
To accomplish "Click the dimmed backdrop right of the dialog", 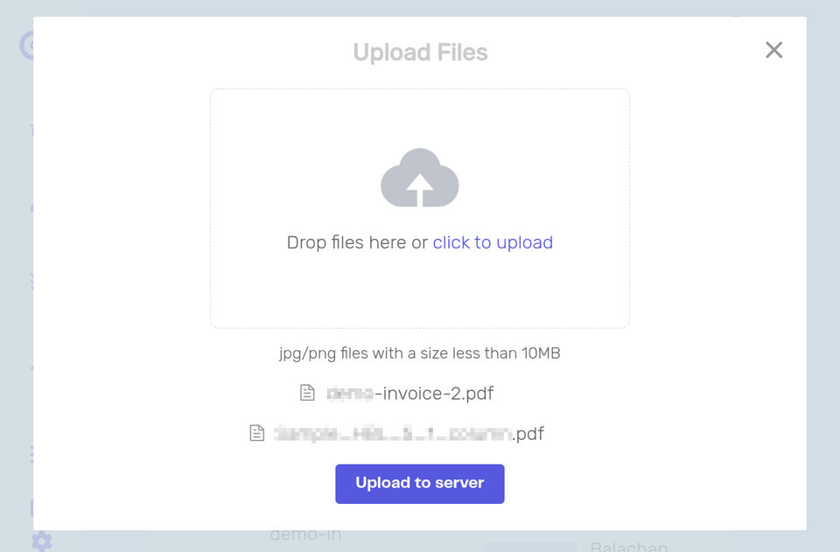I will (823, 262).
